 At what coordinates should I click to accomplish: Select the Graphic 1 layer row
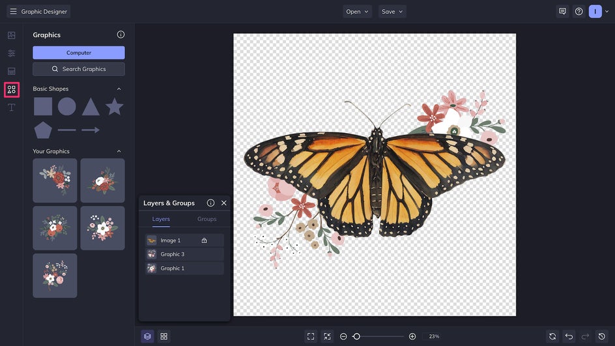(x=184, y=268)
